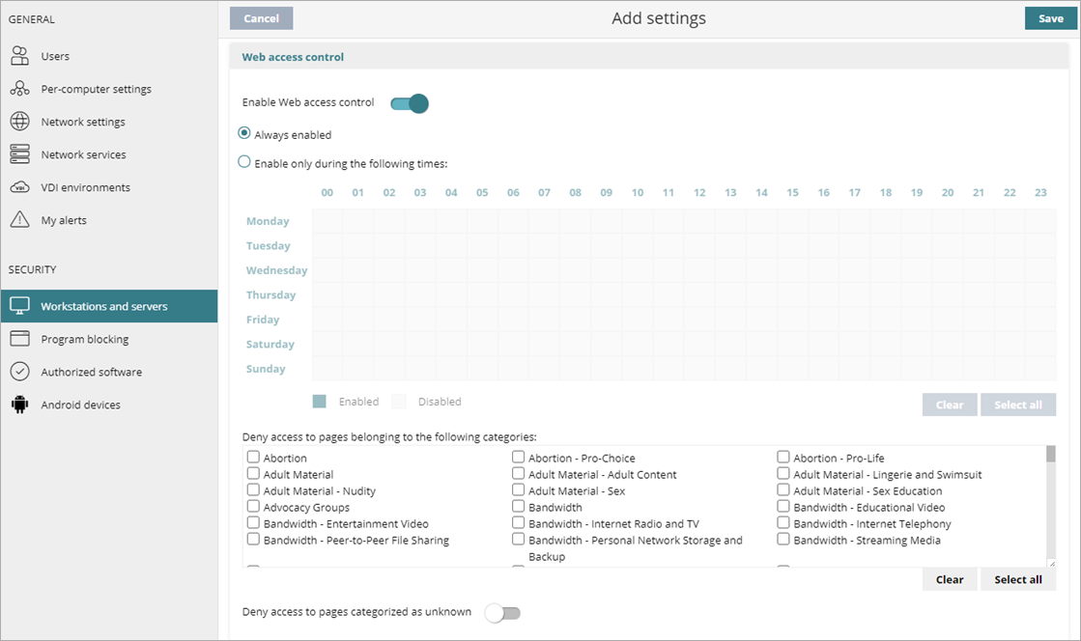Open Network settings using the globe icon
Screen dimensions: 1081x641
[x=21, y=121]
